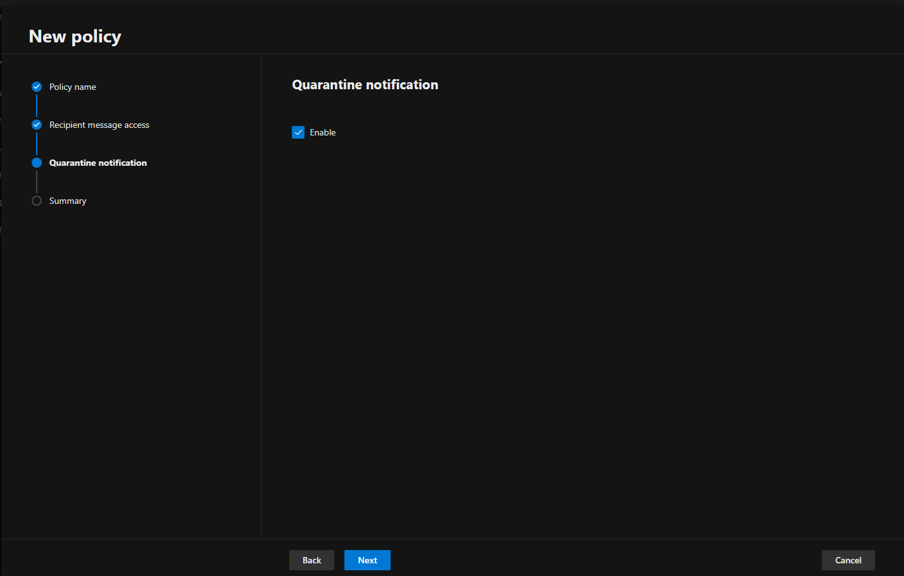Viewport: 904px width, 576px height.
Task: Click the gray line above Summary step
Action: (37, 182)
